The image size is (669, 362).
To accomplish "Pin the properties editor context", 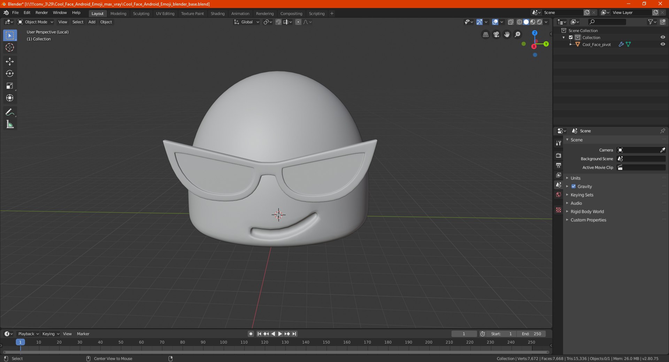I will coord(662,131).
